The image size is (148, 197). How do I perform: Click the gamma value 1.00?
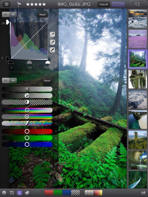tap(29, 68)
